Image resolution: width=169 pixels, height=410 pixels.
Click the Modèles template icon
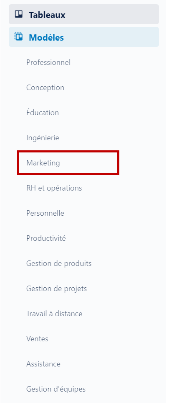(x=19, y=36)
